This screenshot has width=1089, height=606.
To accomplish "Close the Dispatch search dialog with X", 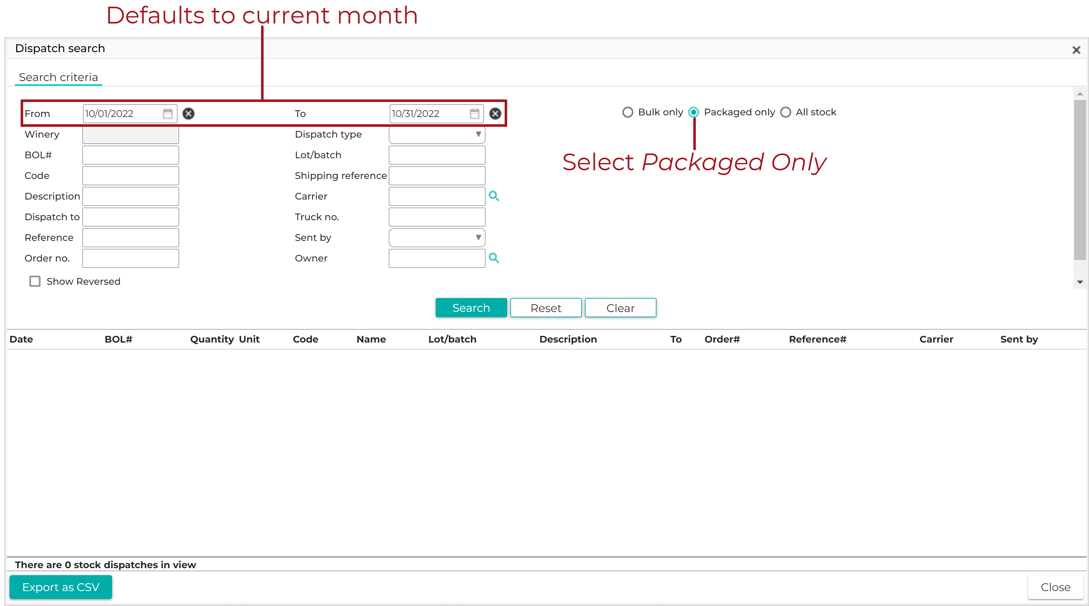I will click(1076, 50).
